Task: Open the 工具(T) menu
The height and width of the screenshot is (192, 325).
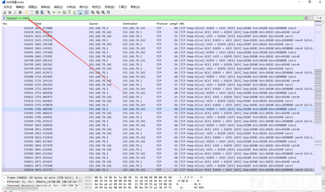Action: 122,7
